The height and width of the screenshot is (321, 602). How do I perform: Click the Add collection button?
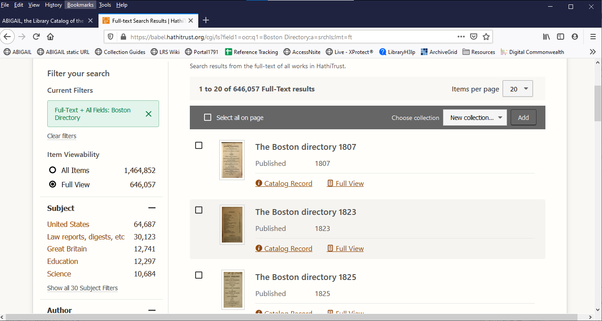(523, 118)
